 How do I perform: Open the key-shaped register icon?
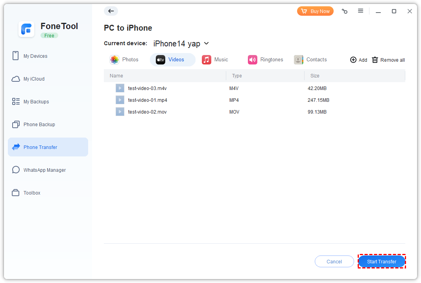[345, 11]
